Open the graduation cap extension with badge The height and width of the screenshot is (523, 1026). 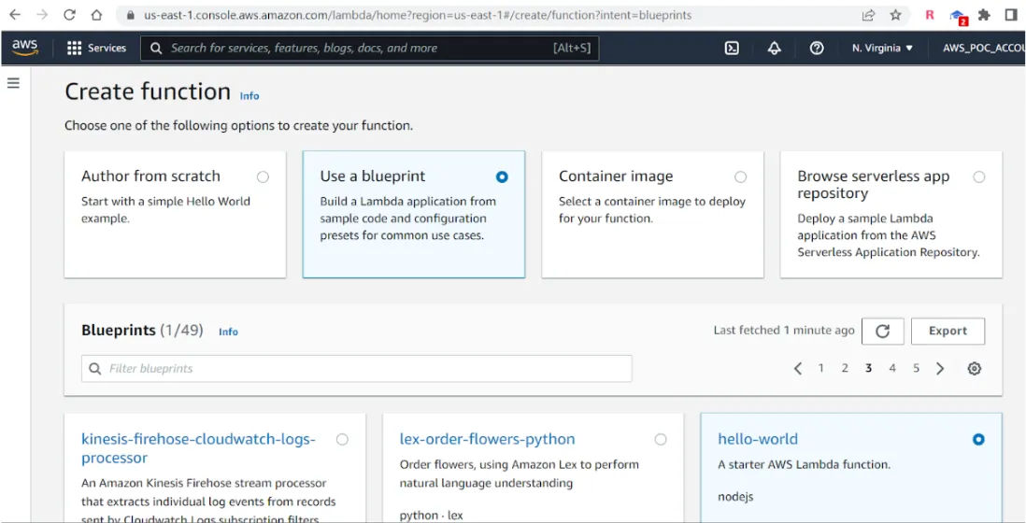point(959,17)
